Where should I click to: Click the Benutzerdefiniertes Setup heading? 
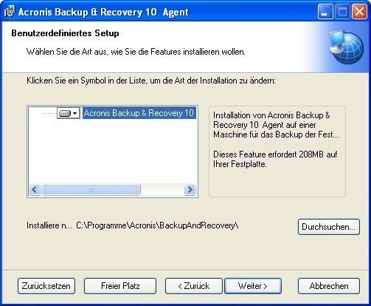coord(65,33)
